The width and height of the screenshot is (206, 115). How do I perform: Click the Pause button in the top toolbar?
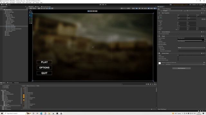click(x=103, y=4)
